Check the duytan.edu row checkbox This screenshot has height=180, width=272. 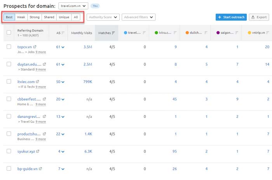[x=9, y=64]
